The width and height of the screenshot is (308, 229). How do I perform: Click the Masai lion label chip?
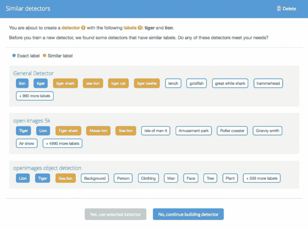tap(98, 130)
